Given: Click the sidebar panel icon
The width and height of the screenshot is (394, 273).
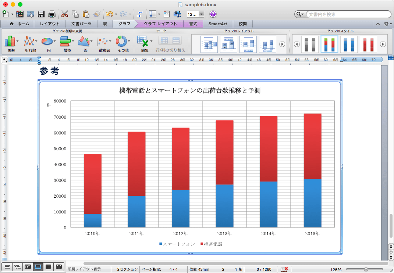Looking at the screenshot, I should pyautogui.click(x=153, y=14).
